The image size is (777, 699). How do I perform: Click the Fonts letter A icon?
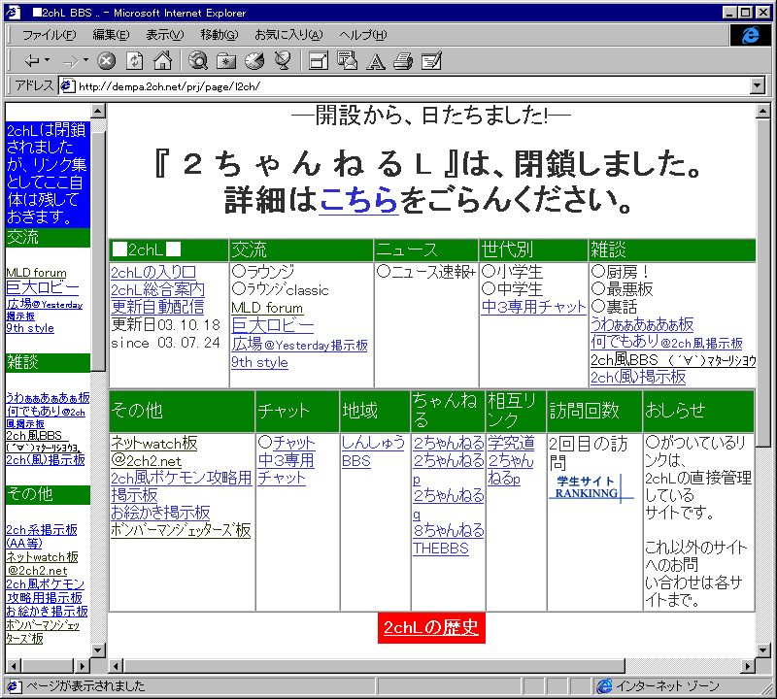376,61
